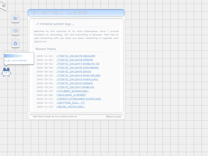208x156 pixels.
Task: Open //TOKYO_Q4::DAY9-MEGURO post in Recent Posts
Action: (76, 56)
